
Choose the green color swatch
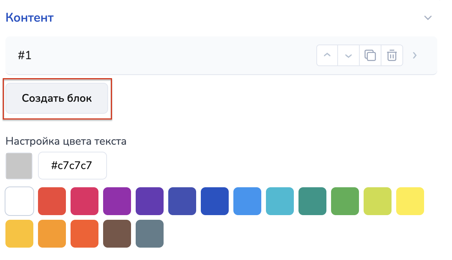point(345,201)
